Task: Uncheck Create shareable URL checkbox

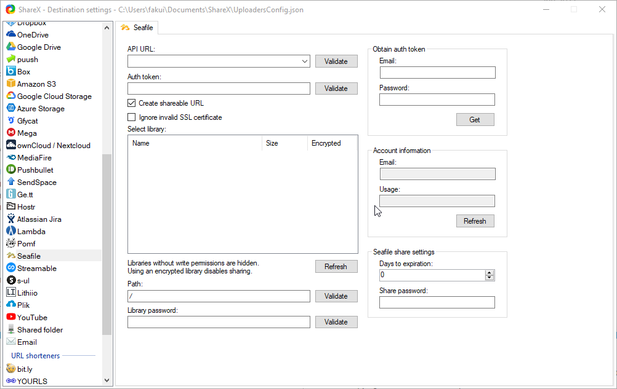Action: pos(131,103)
